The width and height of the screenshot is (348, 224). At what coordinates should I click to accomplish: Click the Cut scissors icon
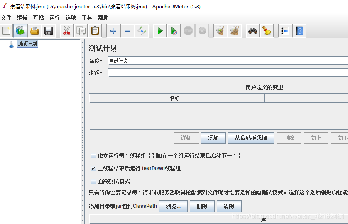66,31
